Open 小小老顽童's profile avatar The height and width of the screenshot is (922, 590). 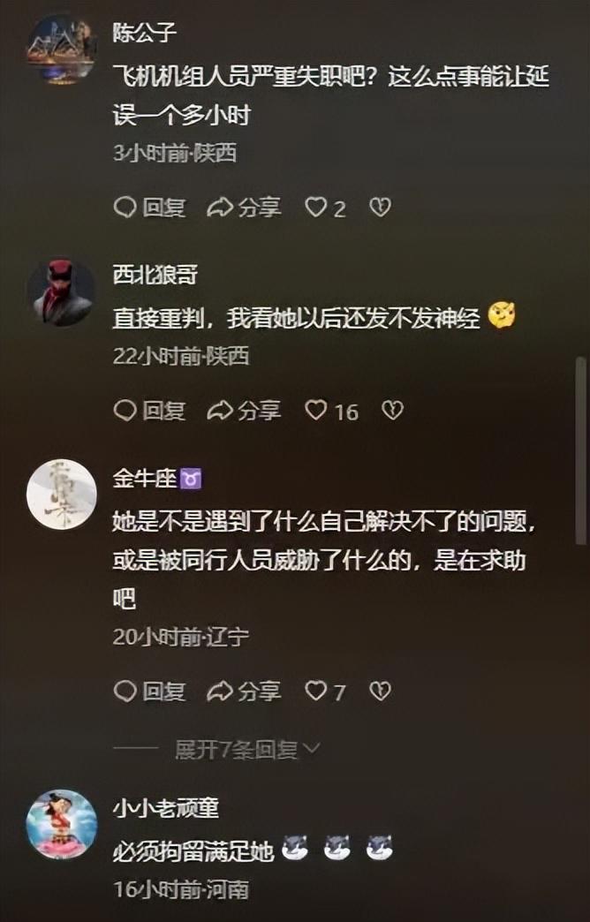coord(61,824)
